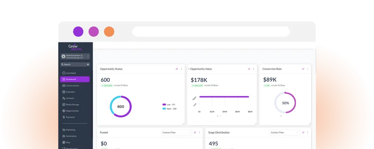Click the 255.03% change badge
Image resolution: width=374 pixels, height=149 pixels.
click(107, 85)
